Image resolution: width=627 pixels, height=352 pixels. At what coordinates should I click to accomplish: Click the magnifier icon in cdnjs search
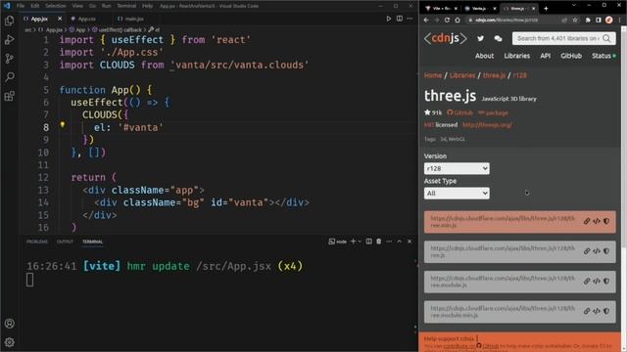606,38
